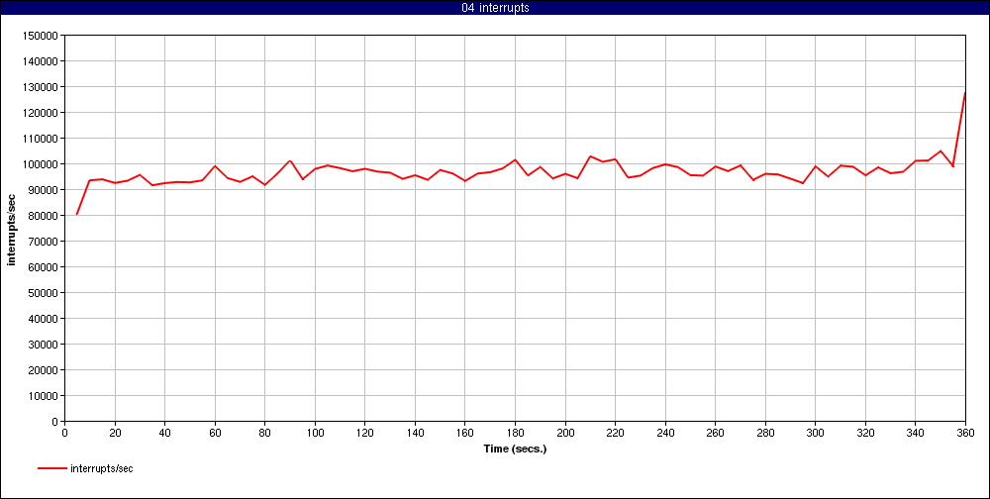Click the "Time (secs.)" x-axis title
Viewport: 990px width, 499px height.
[x=515, y=449]
